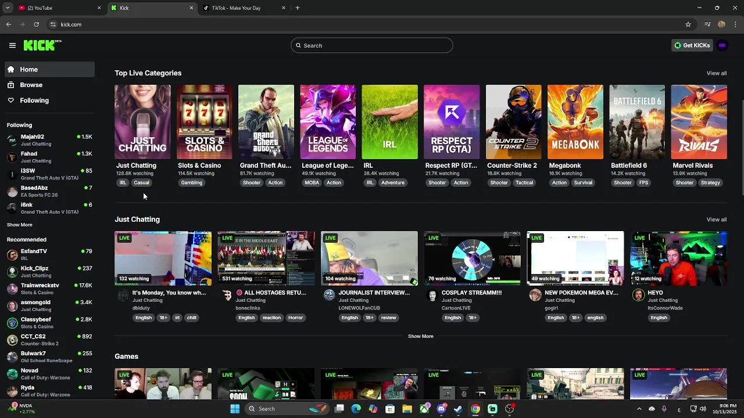Bookmark this page with the star icon
The width and height of the screenshot is (744, 418).
(688, 24)
